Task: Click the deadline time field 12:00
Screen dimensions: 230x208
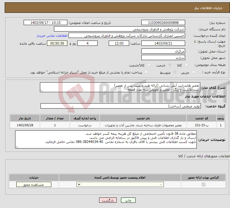Action: 119,43
